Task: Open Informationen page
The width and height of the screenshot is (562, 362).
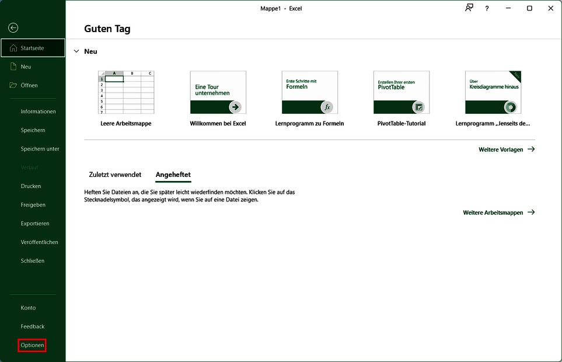Action: point(39,112)
